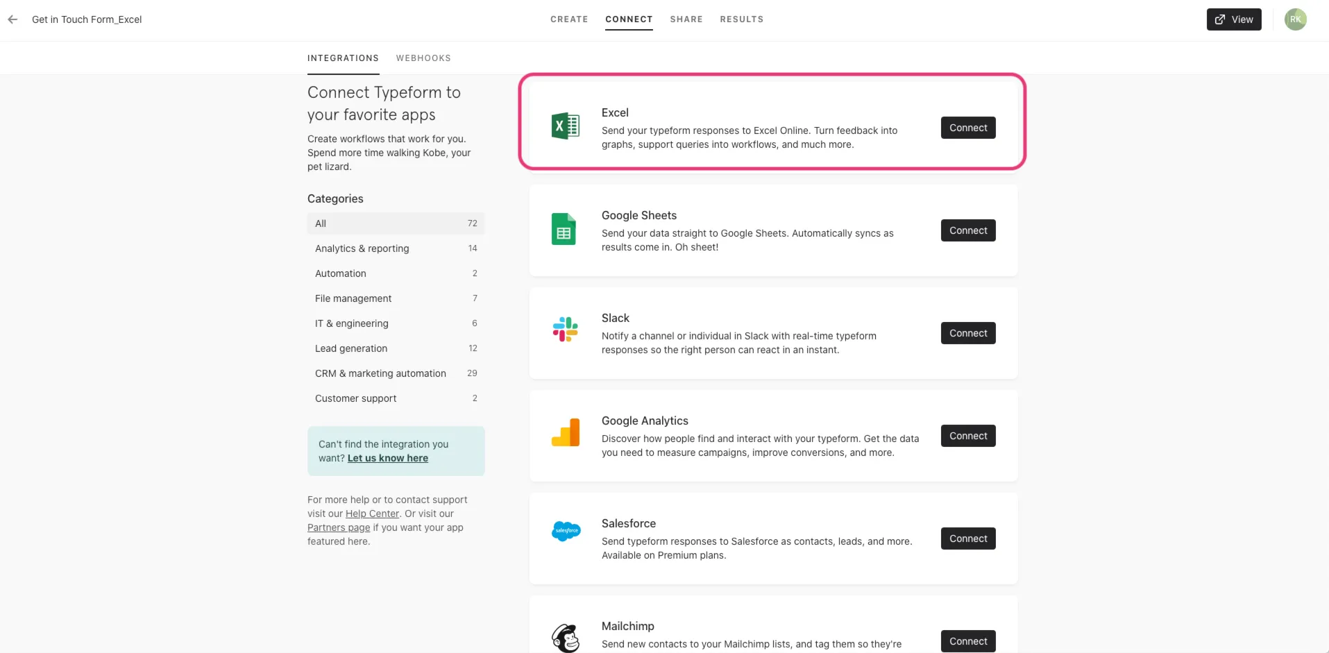
Task: Filter by IT & engineering category
Action: point(396,323)
